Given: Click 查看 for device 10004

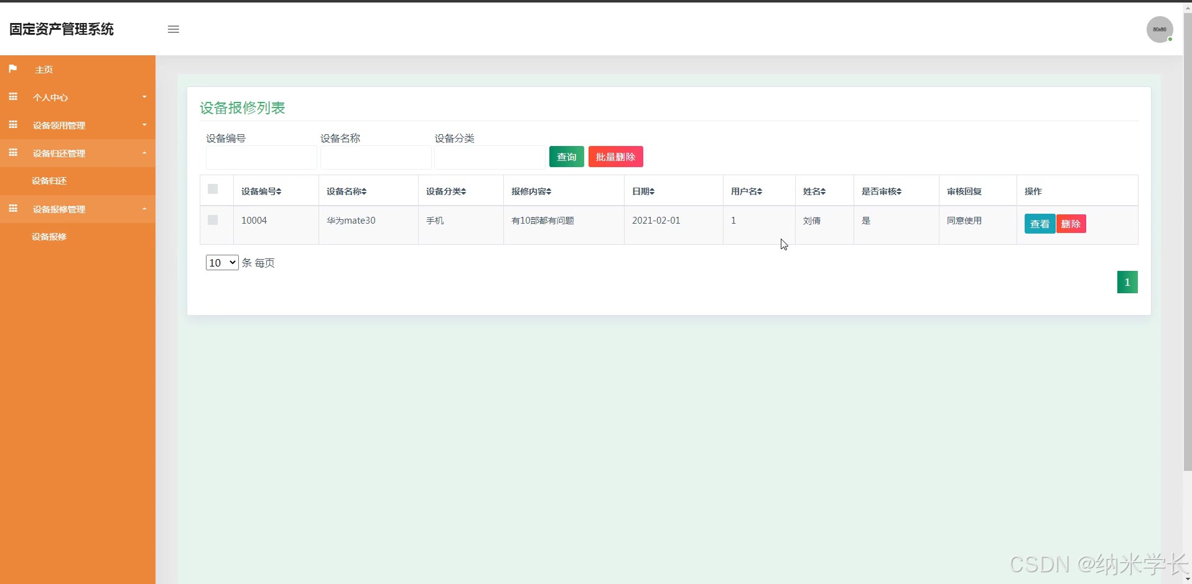Looking at the screenshot, I should click(x=1040, y=224).
